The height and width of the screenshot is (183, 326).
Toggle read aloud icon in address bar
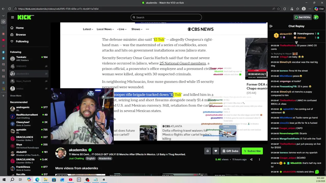(274, 9)
